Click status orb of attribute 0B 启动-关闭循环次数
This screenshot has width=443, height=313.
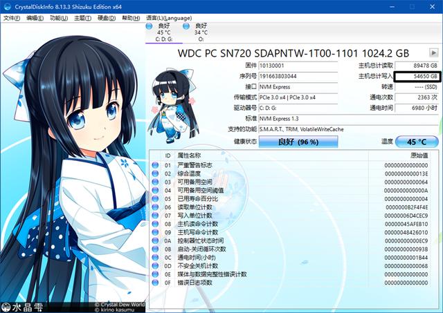pos(155,249)
